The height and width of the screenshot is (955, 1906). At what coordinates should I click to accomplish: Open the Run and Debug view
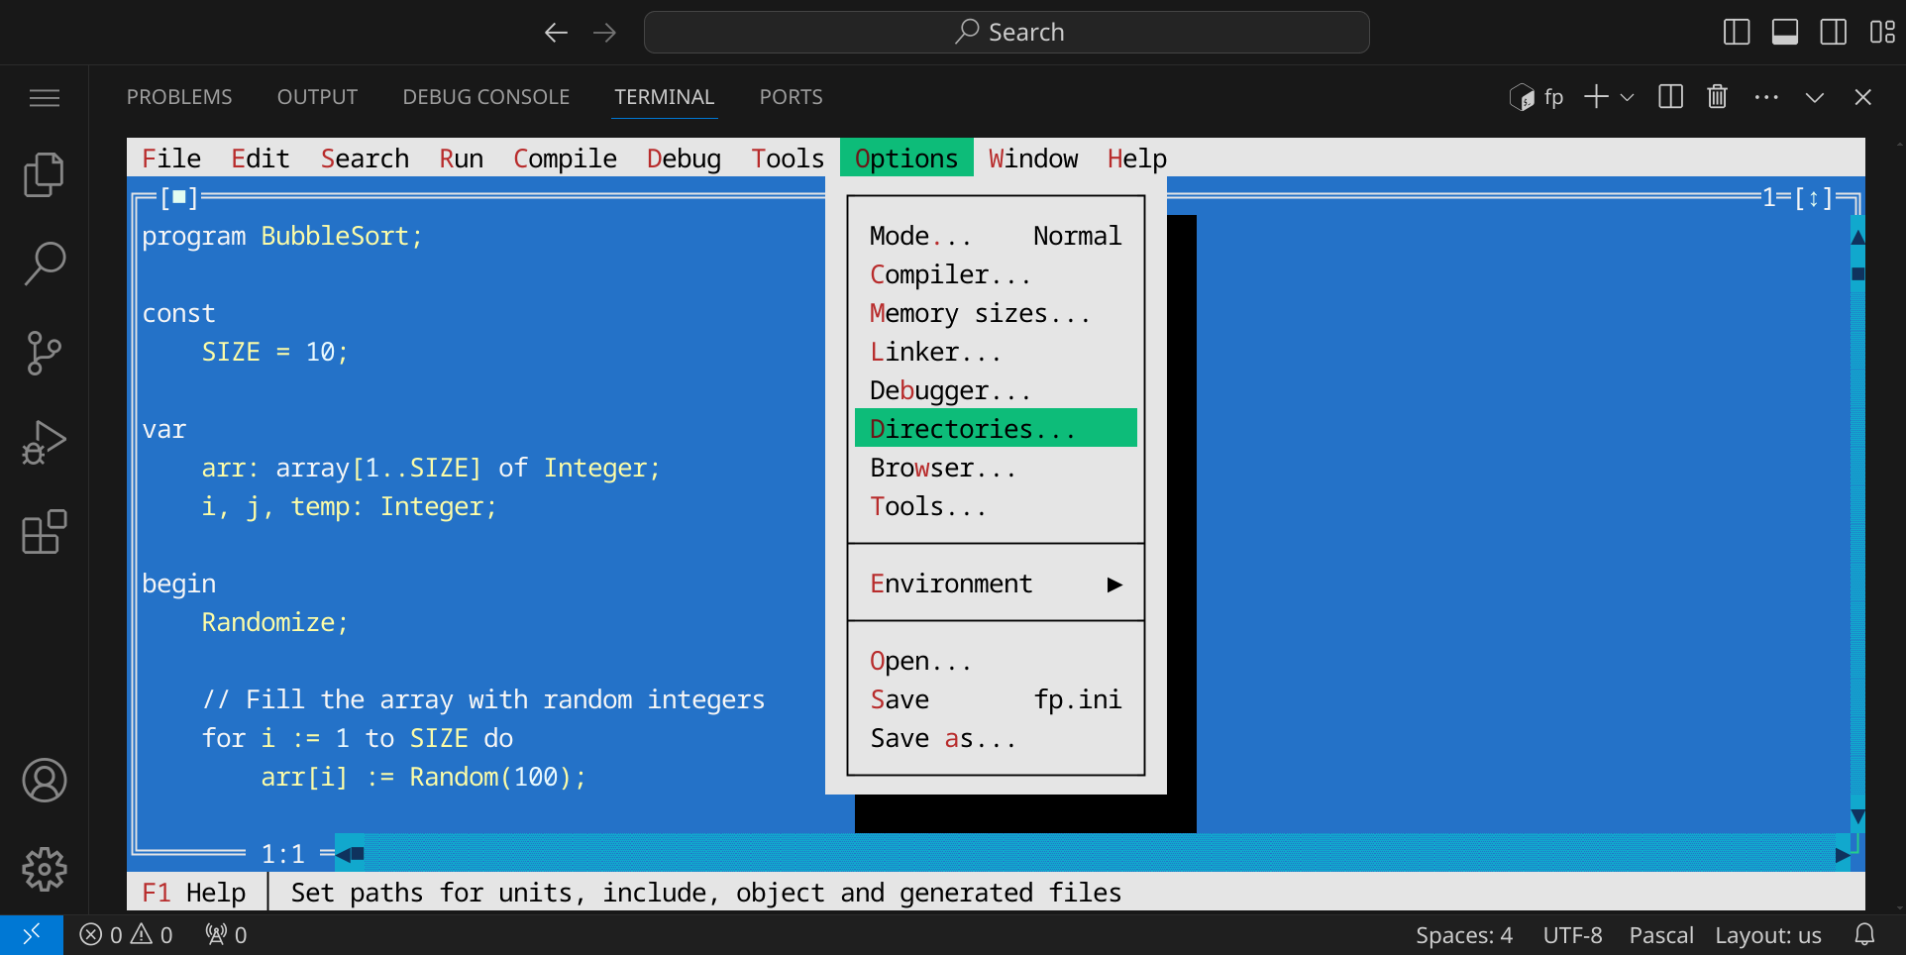(x=44, y=443)
